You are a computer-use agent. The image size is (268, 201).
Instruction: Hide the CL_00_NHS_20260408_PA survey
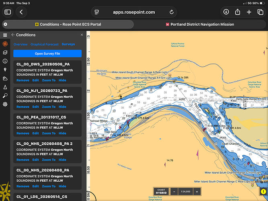point(62,186)
